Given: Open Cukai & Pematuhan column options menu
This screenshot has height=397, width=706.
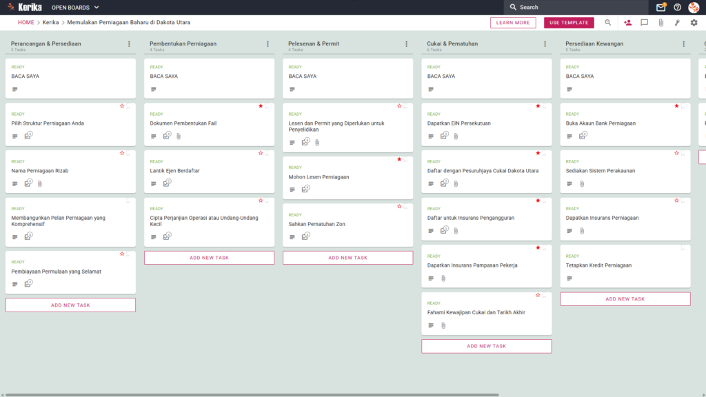Looking at the screenshot, I should [x=545, y=44].
